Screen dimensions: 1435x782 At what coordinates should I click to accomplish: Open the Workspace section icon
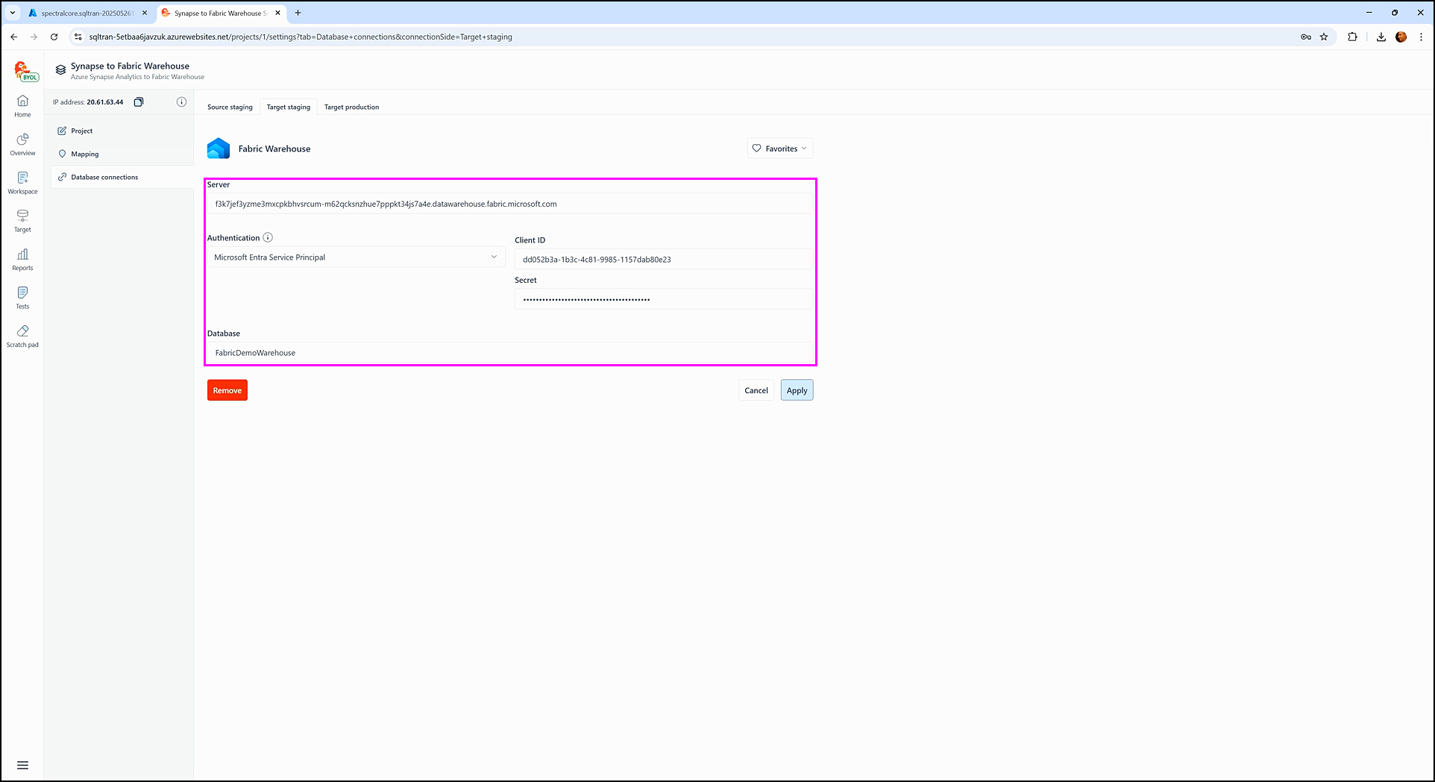tap(22, 178)
